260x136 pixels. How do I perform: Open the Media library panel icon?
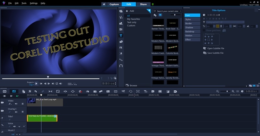click(x=121, y=11)
